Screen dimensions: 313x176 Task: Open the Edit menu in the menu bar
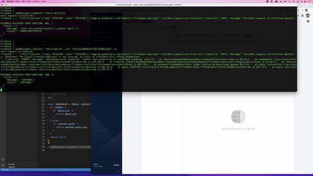pos(23,1)
